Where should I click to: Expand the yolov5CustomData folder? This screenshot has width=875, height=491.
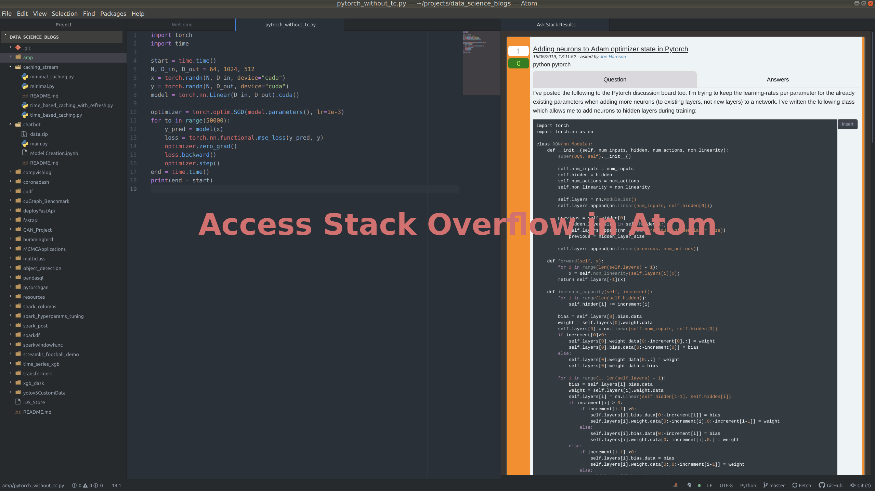11,392
